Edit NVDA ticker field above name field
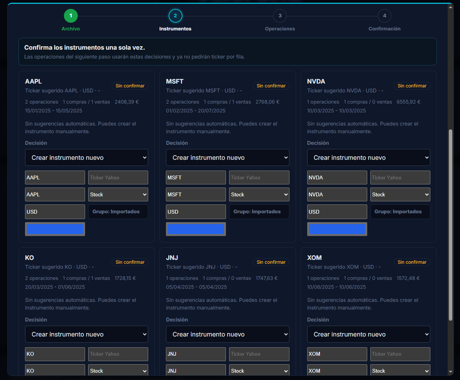Screen dimensions: 460x380 [x=337, y=177]
